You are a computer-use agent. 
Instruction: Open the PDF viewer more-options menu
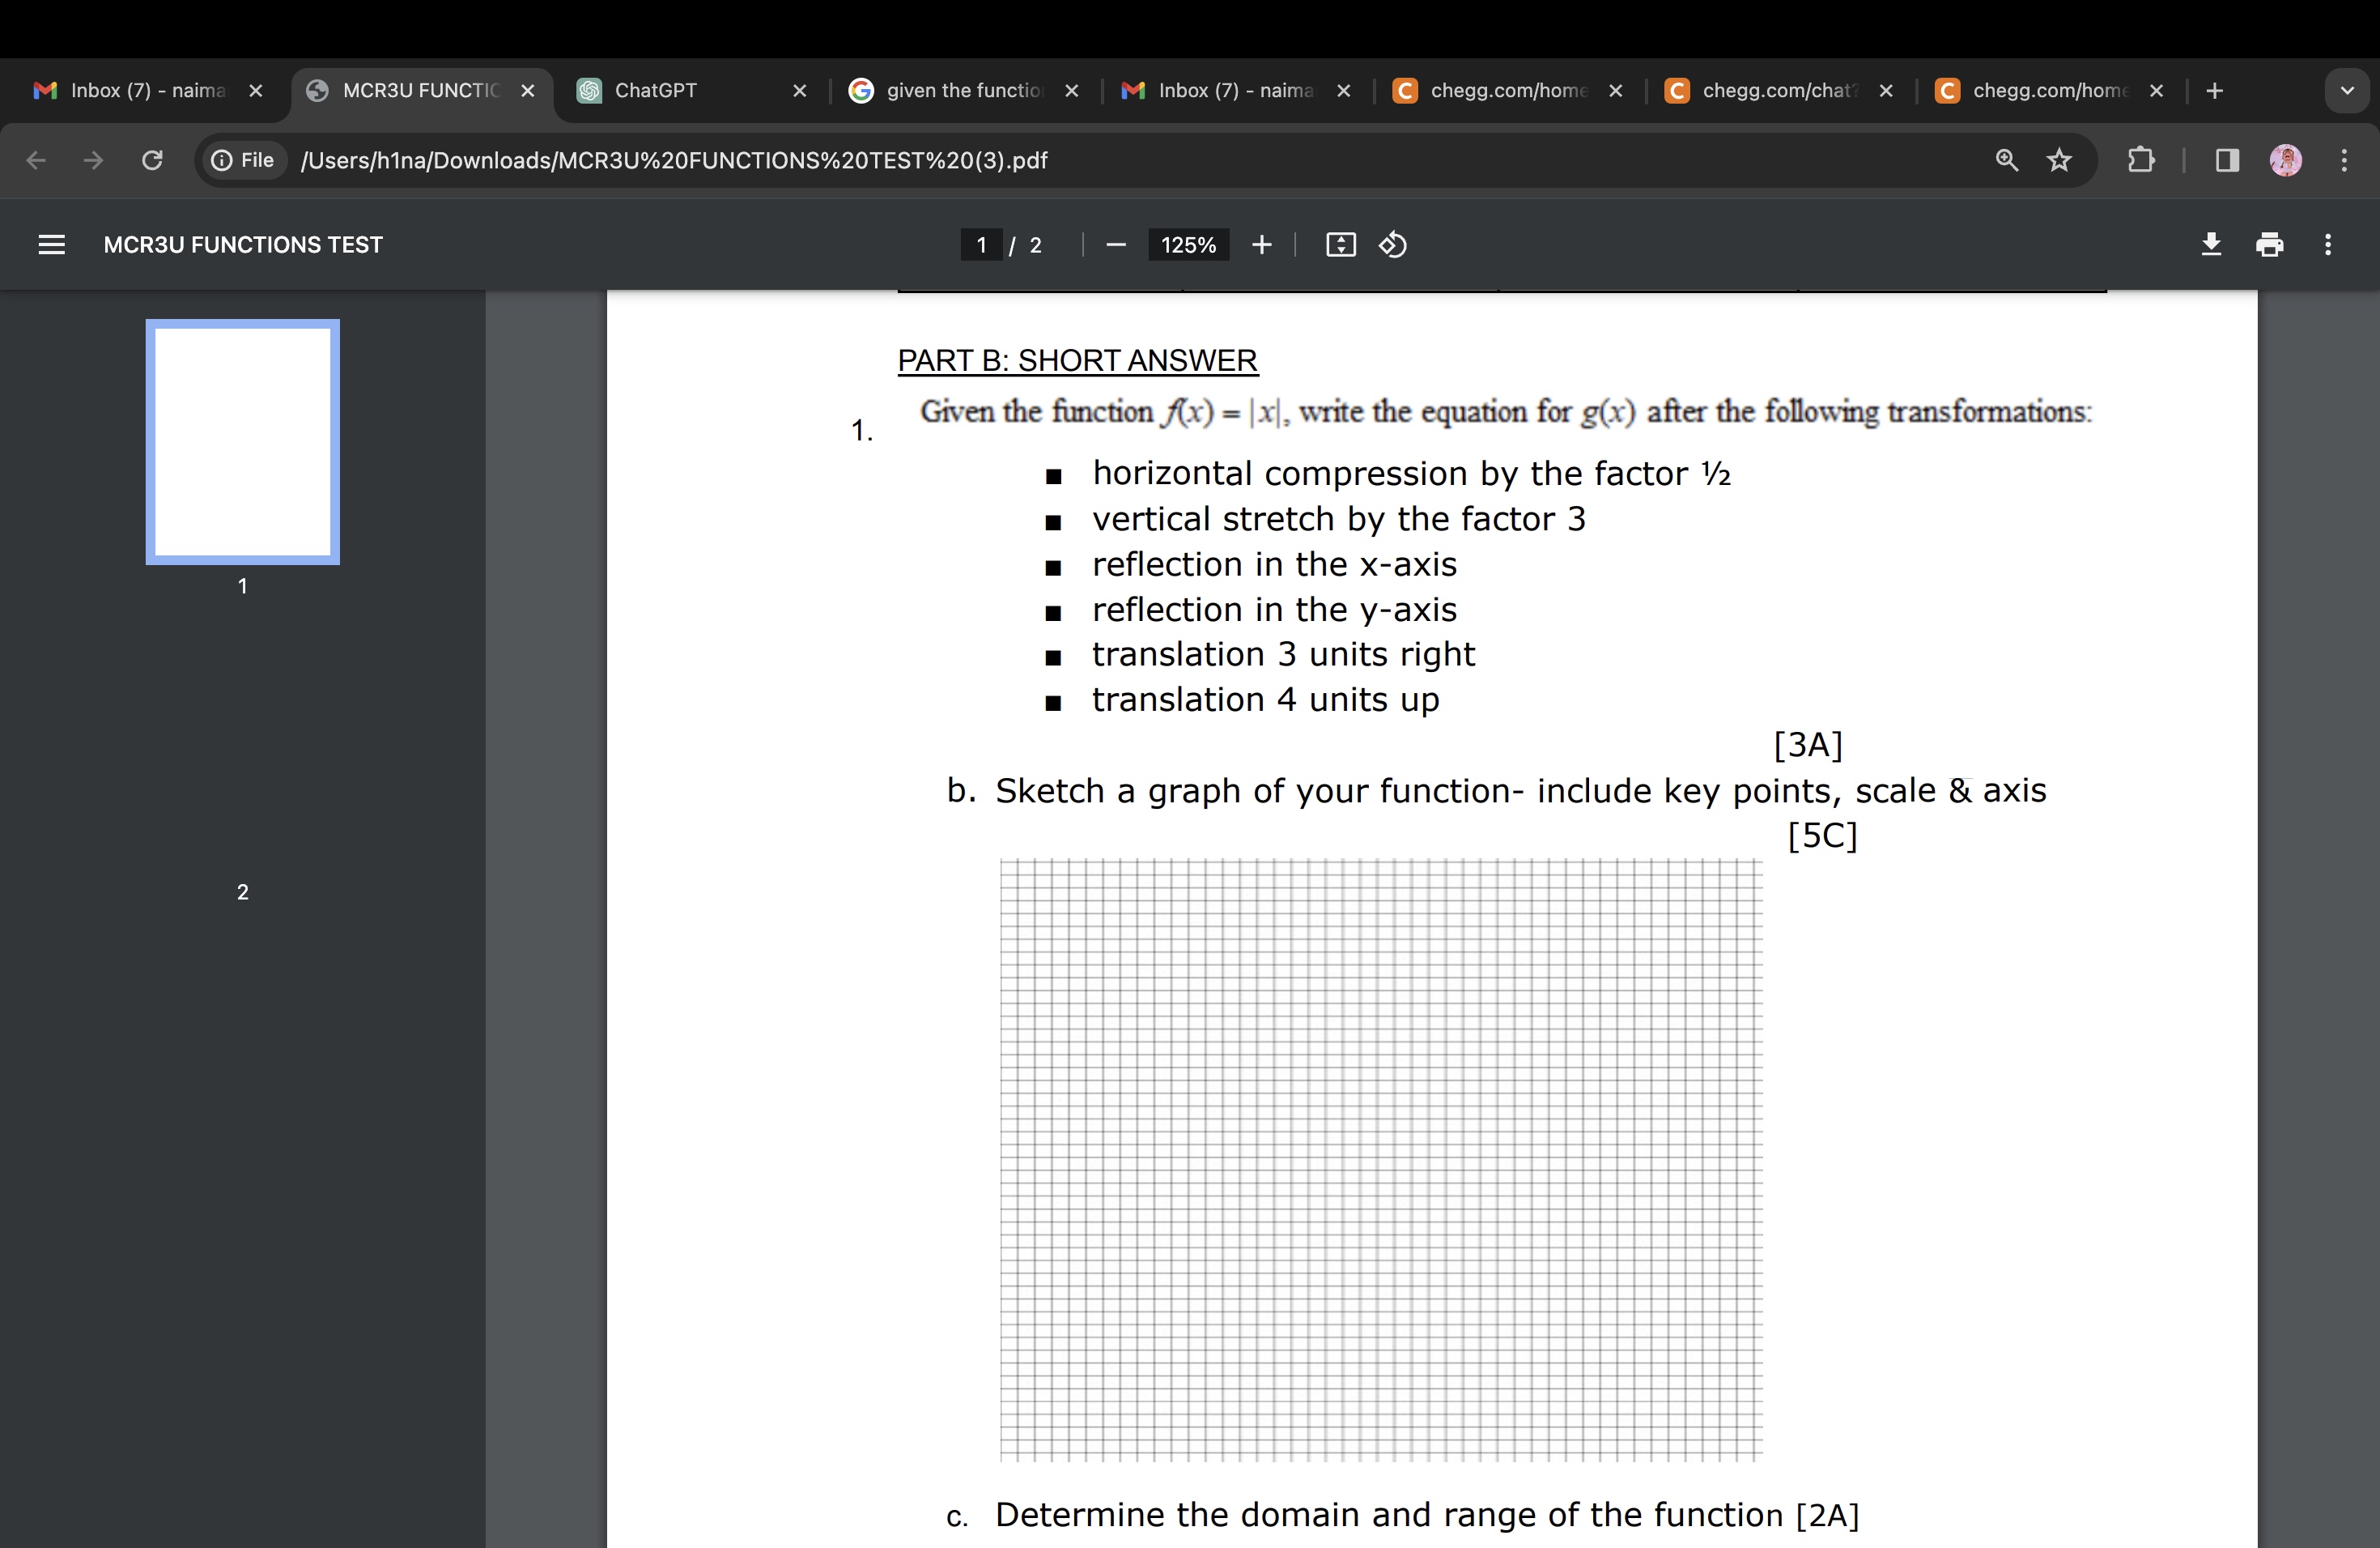[x=2328, y=245]
